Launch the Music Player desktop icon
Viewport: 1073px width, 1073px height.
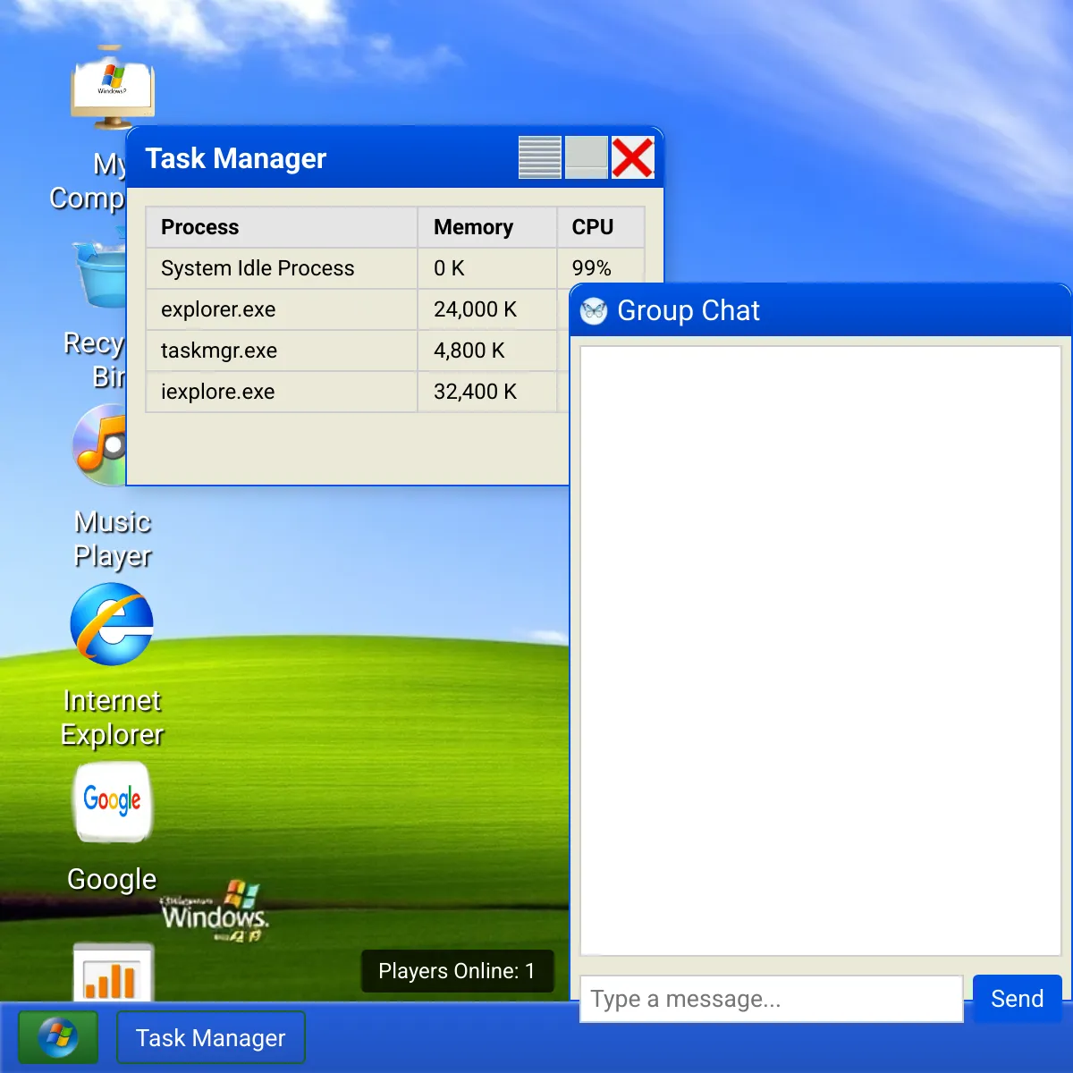[101, 445]
